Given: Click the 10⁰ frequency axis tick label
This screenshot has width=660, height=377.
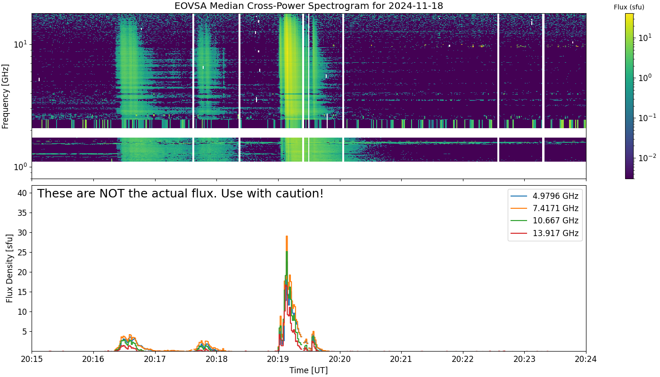Looking at the screenshot, I should pos(21,167).
